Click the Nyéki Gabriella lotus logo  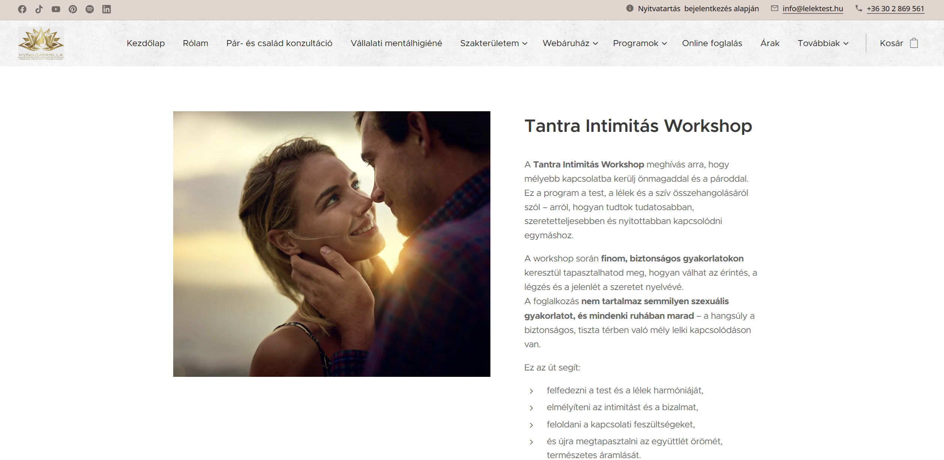(x=41, y=43)
